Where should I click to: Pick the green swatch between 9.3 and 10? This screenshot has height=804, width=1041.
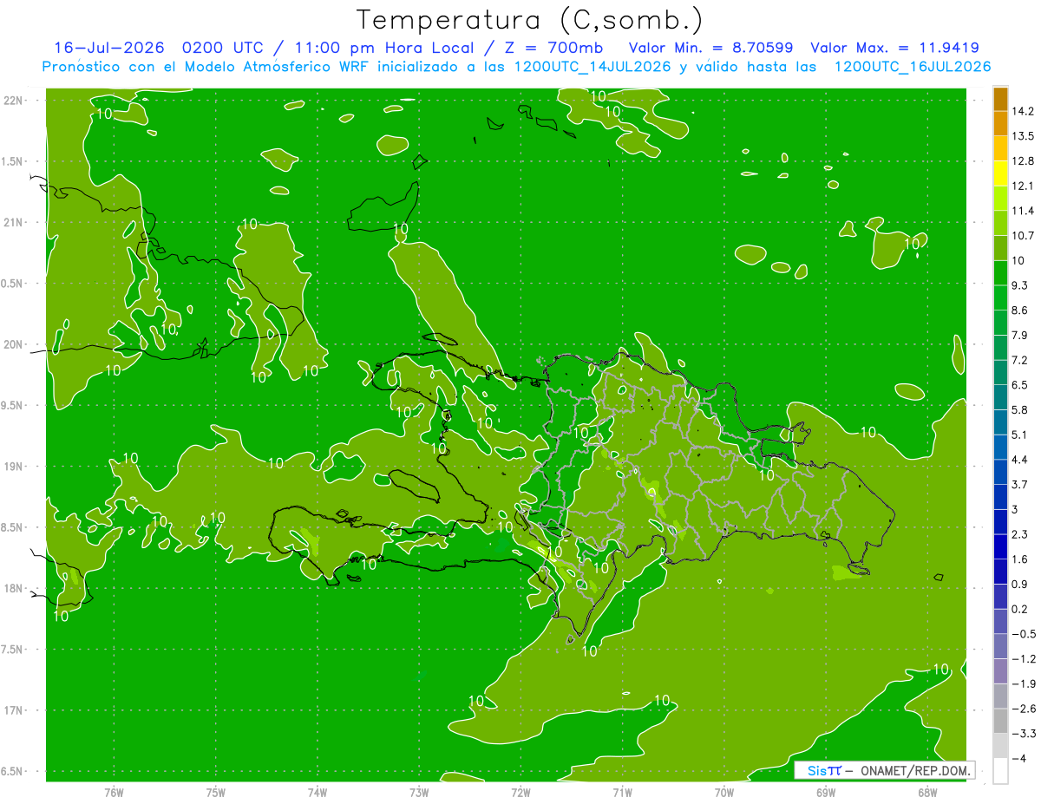(x=1000, y=273)
